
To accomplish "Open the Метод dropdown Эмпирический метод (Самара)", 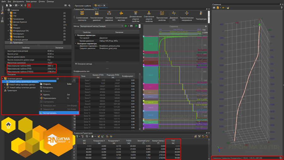I will coord(101,26).
